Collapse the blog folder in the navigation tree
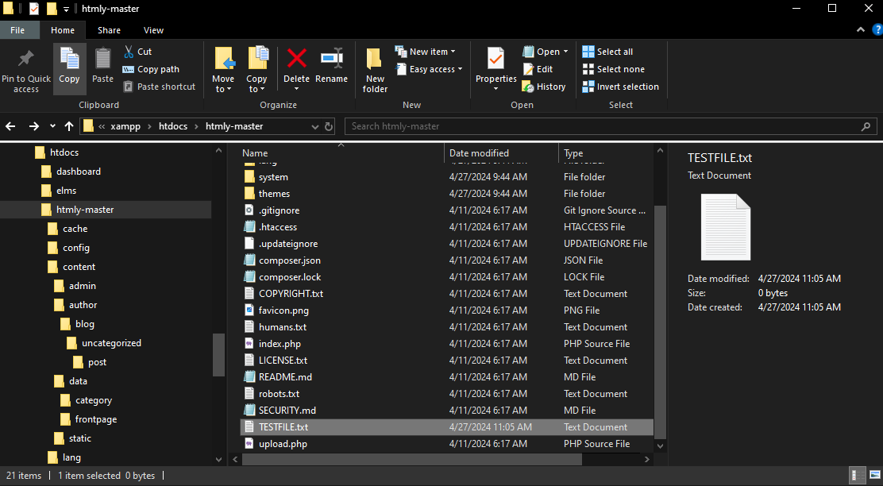Image resolution: width=883 pixels, height=486 pixels. pos(52,324)
